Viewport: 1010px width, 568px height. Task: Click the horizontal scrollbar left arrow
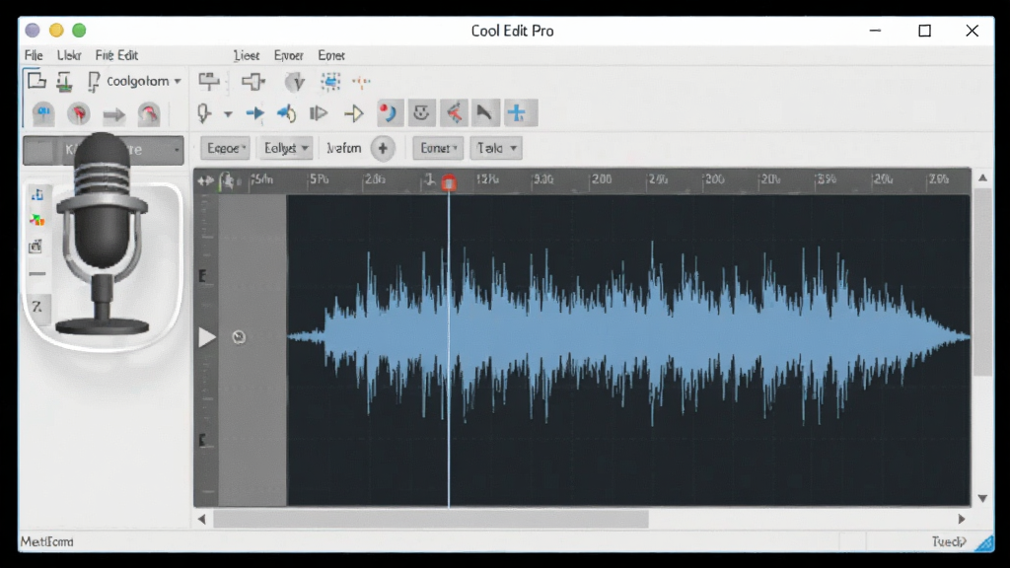201,519
